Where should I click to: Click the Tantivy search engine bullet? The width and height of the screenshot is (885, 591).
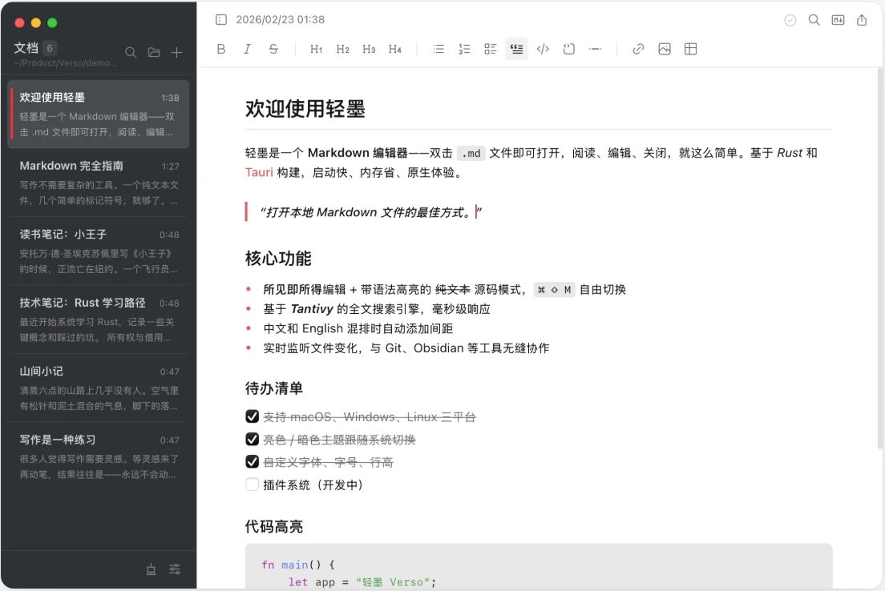377,309
